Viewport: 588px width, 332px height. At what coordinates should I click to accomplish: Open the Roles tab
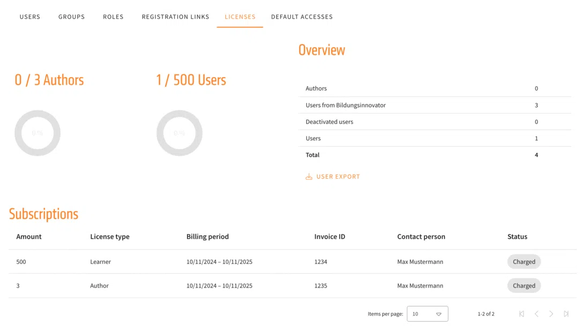tap(113, 17)
